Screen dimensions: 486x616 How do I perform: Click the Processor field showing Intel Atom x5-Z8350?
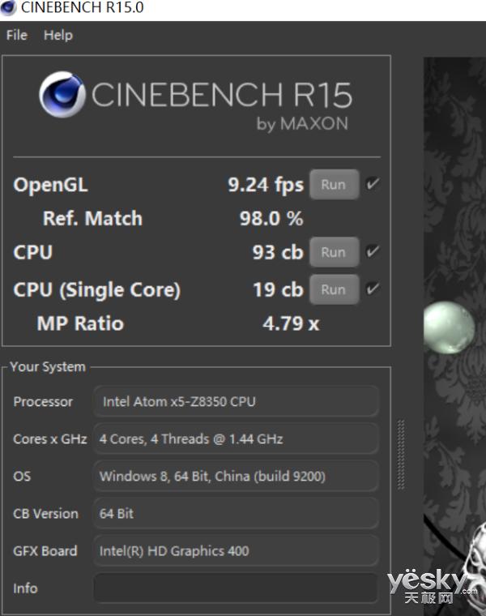click(236, 401)
